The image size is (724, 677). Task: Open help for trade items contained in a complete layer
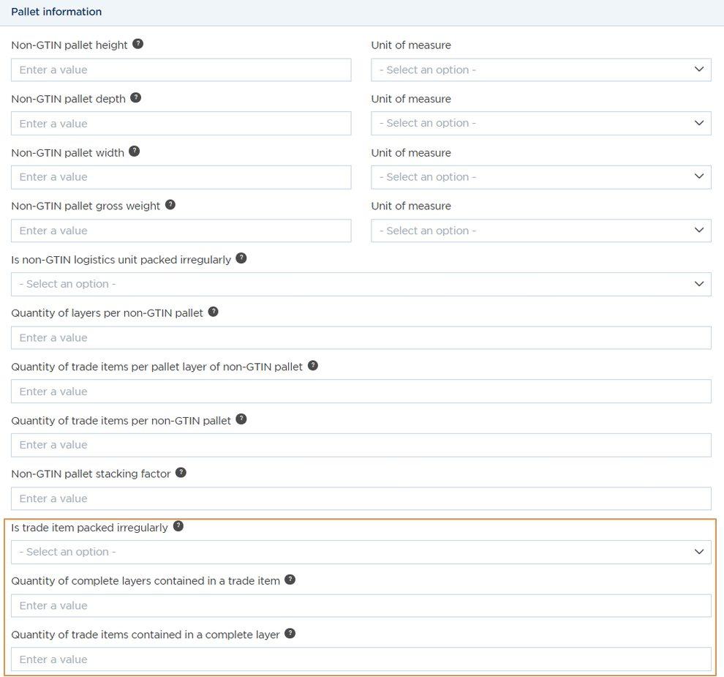(290, 634)
